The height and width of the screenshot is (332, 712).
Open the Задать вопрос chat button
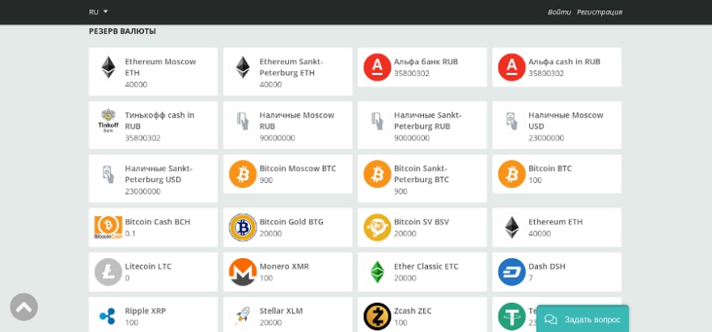(x=583, y=319)
